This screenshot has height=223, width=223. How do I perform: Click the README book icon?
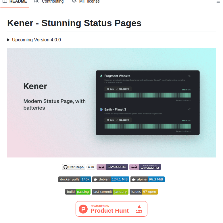(x=5, y=1)
